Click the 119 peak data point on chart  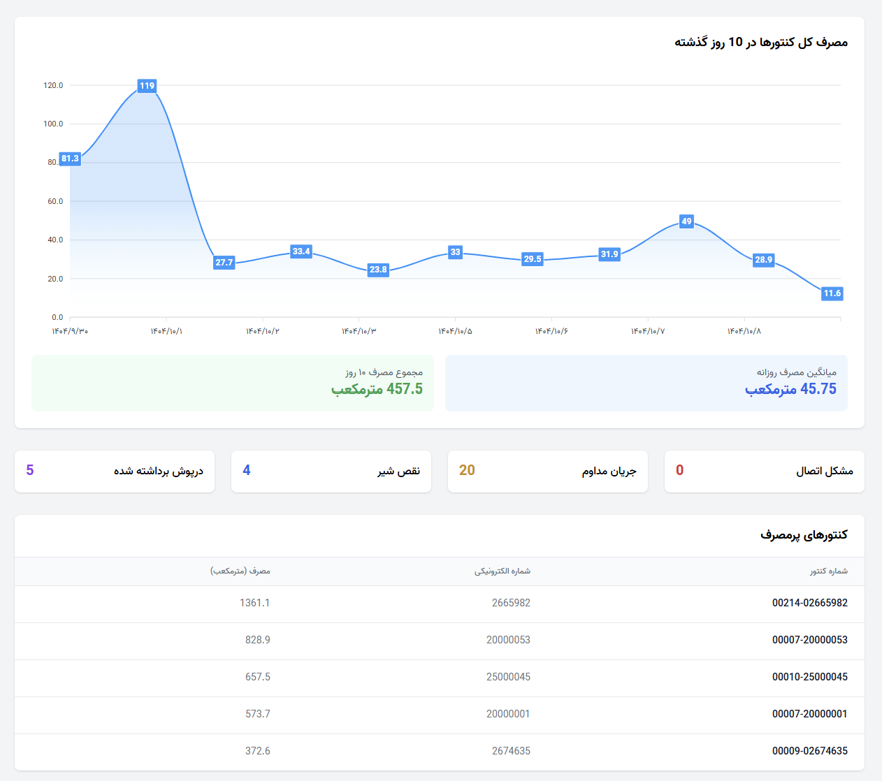(x=147, y=86)
